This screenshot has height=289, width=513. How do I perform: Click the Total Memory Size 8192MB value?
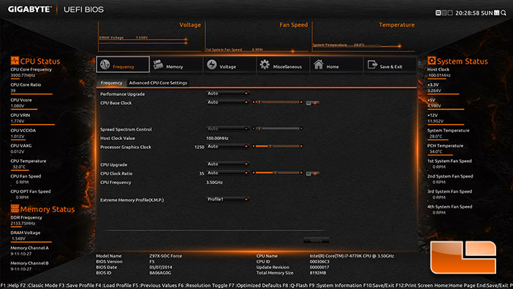[x=317, y=273]
